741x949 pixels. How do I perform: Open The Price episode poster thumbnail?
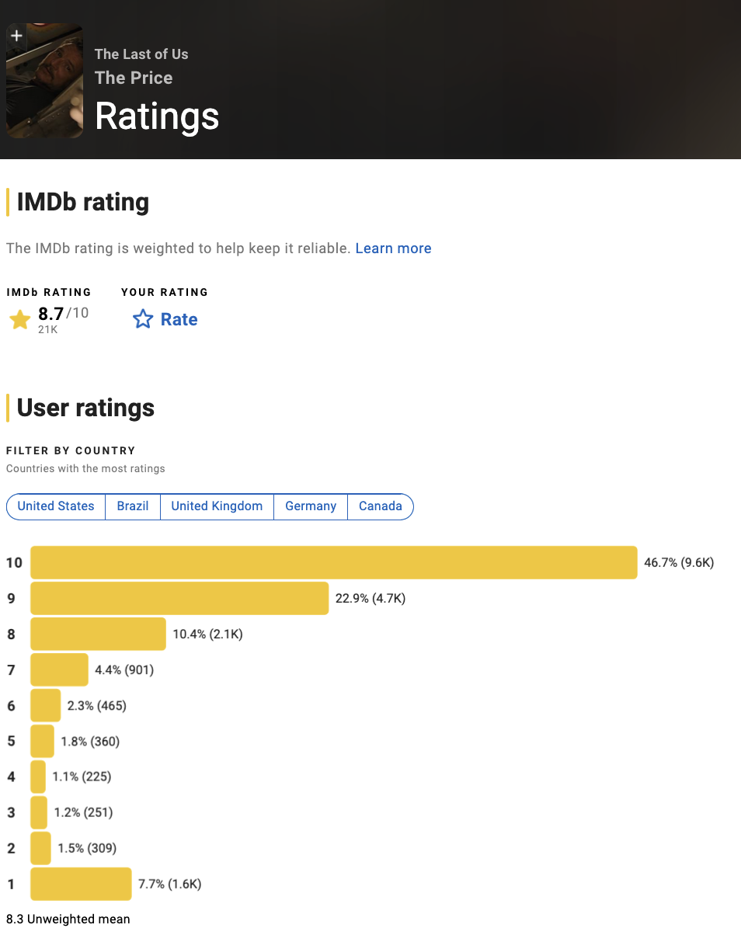click(44, 81)
